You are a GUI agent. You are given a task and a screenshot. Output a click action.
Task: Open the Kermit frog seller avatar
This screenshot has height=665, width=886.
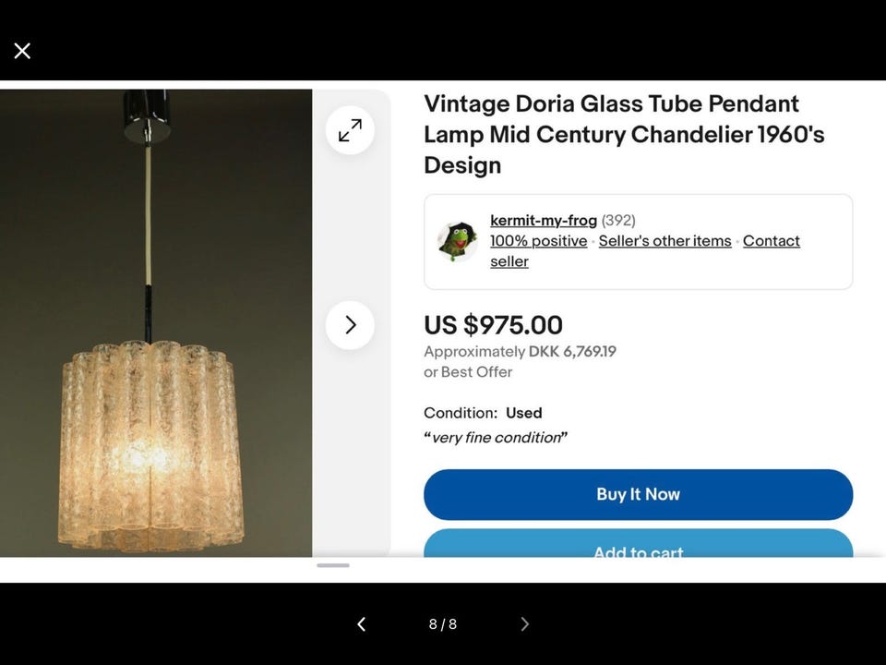pos(458,241)
